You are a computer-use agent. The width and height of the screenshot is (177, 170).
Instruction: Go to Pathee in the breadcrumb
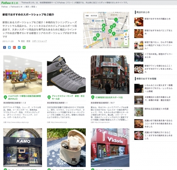coord(4,7)
